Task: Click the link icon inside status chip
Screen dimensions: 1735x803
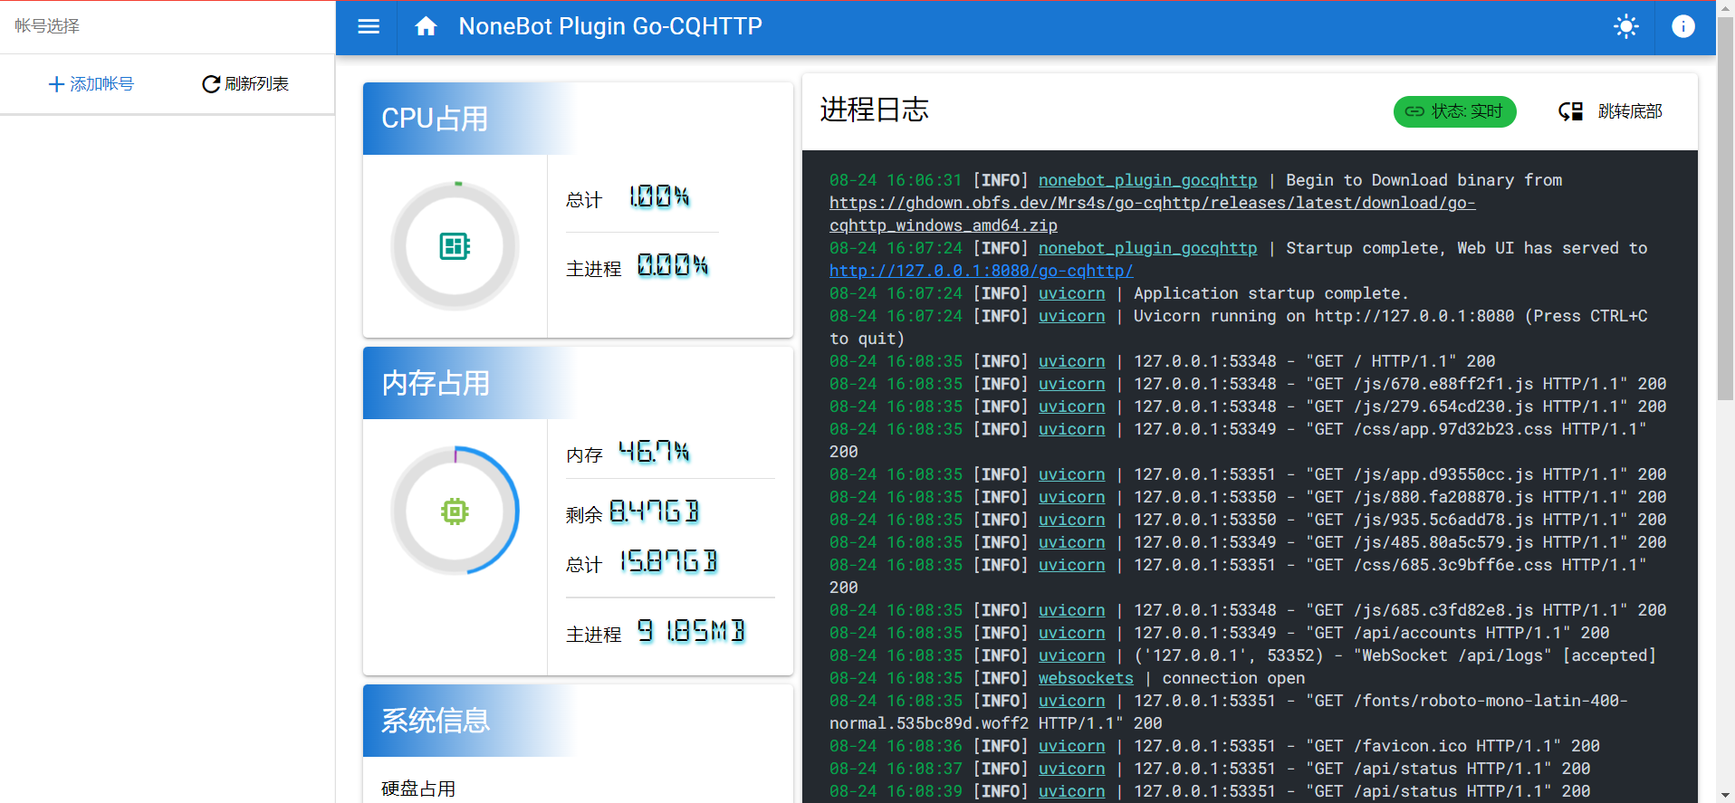Action: coord(1414,111)
